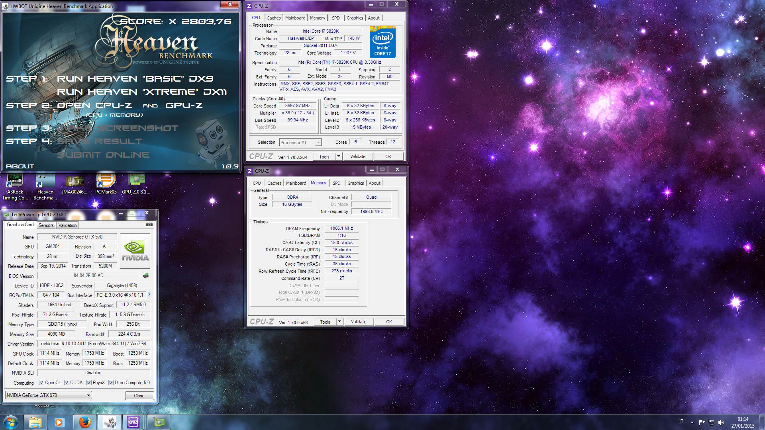Image resolution: width=765 pixels, height=430 pixels.
Task: Click the GPU-Z screenshot camera icon
Action: coord(149,225)
